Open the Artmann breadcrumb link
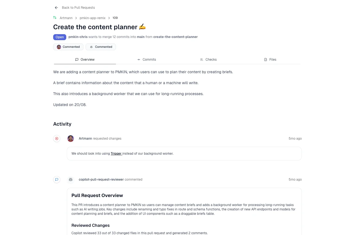This screenshot has height=235, width=355. 66,18
